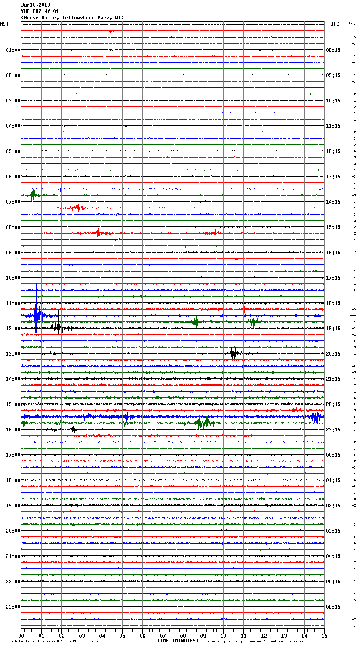Click the black seismic event on the 12:00 trace
This screenshot has width=358, height=647.
click(x=59, y=328)
